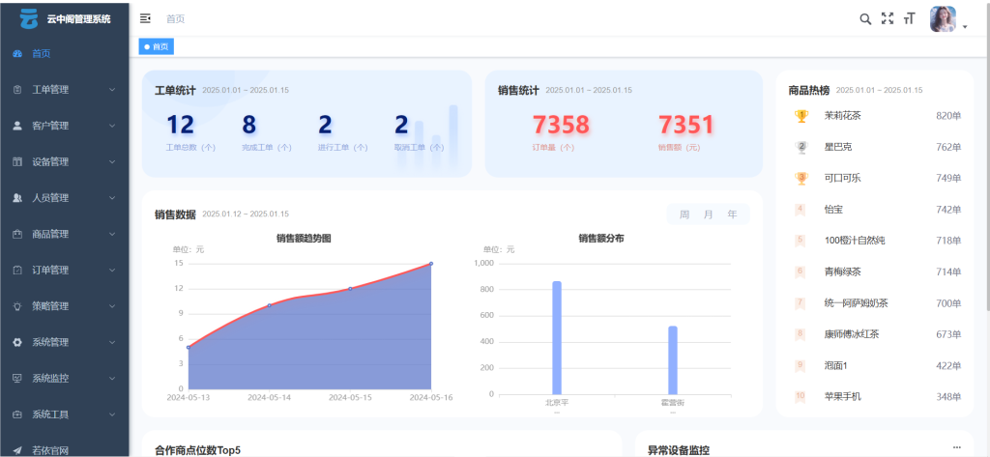Switch sales data to 月 view
990x457 pixels.
[709, 214]
